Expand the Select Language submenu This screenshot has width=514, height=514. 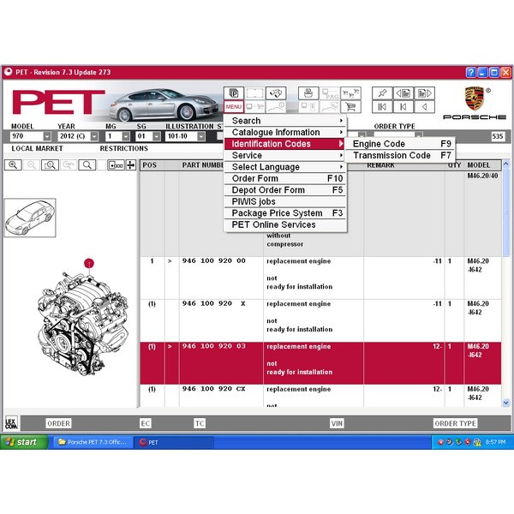click(x=284, y=167)
